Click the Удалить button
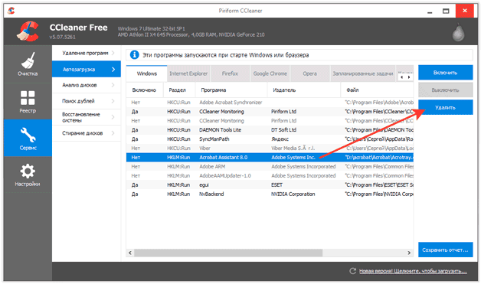The width and height of the screenshot is (481, 284). pyautogui.click(x=446, y=107)
